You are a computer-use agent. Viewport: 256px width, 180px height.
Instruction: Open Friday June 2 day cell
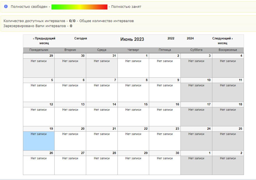pyautogui.click(x=165, y=68)
